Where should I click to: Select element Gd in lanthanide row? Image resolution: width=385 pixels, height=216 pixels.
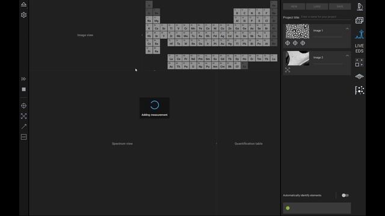click(x=222, y=58)
